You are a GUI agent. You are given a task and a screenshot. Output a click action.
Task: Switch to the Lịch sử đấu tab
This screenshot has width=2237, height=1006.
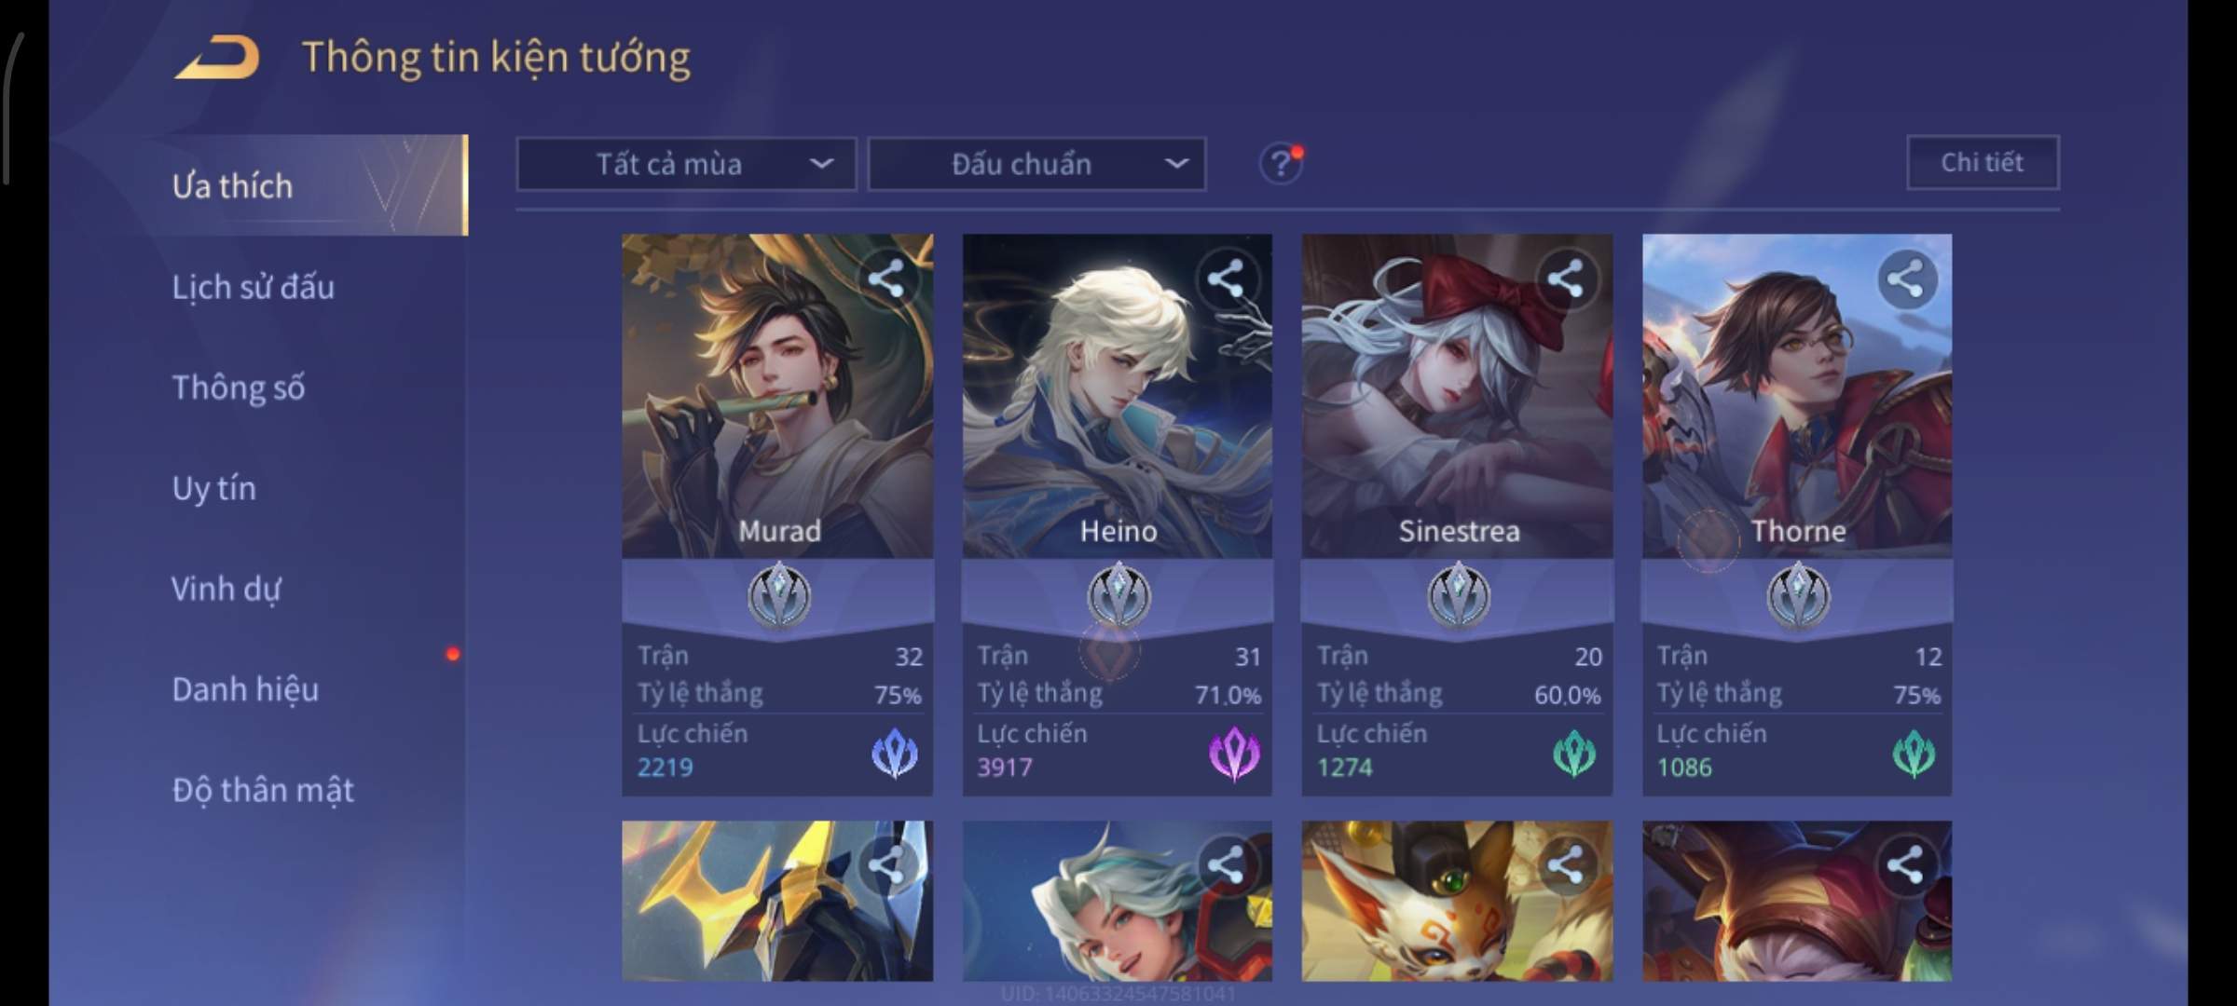254,287
